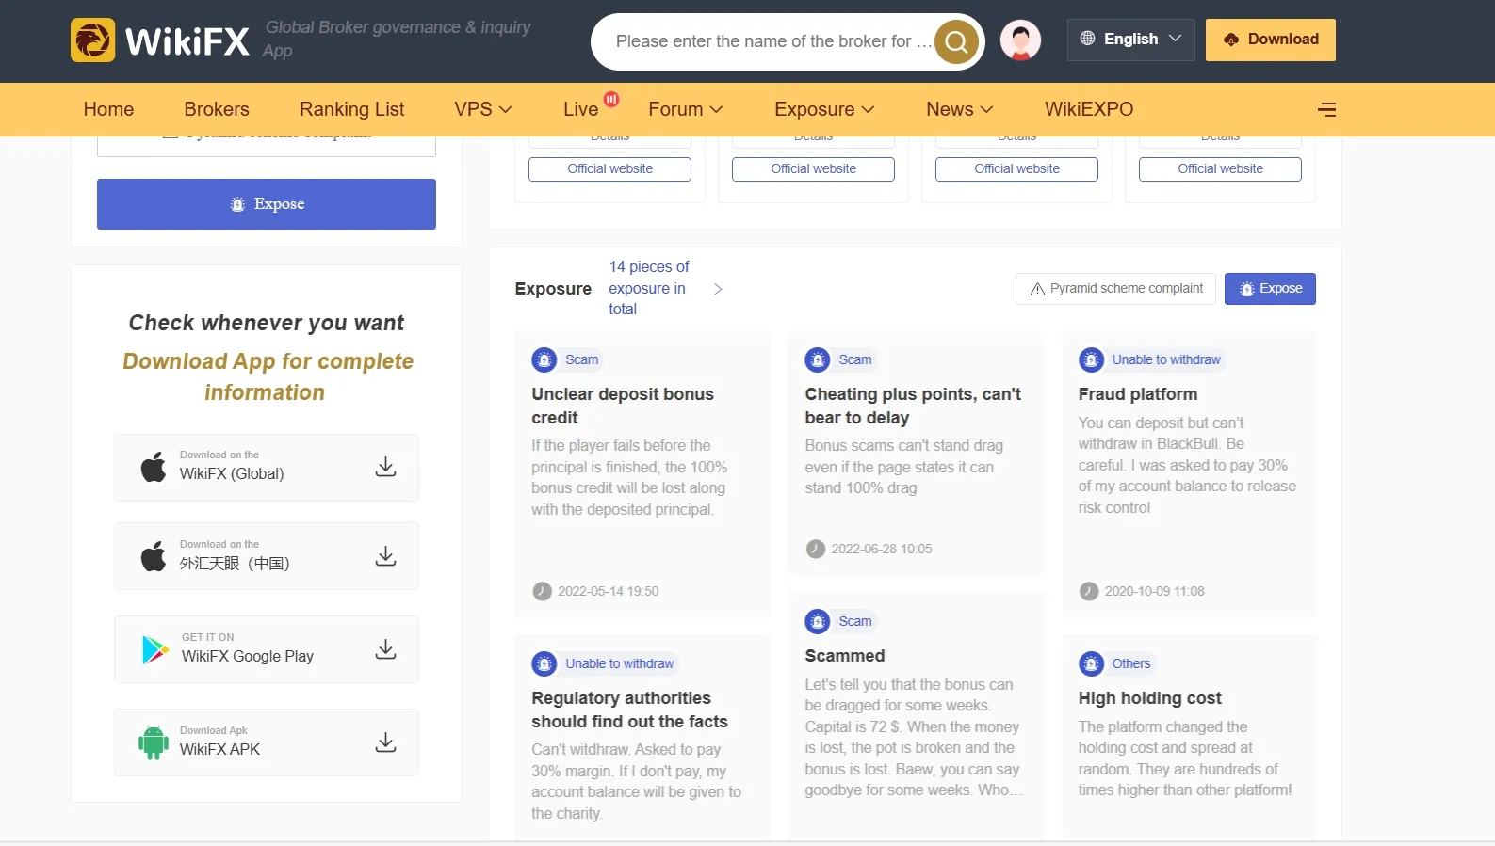The width and height of the screenshot is (1495, 846).
Task: Click download arrow for 外汇天眼 (中国)
Action: pos(385,556)
